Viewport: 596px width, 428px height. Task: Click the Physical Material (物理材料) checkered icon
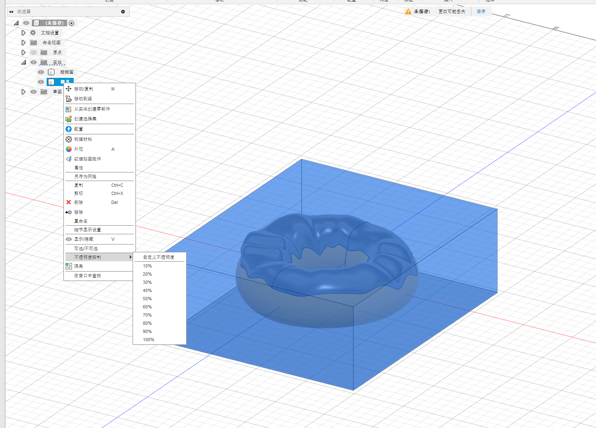point(69,139)
